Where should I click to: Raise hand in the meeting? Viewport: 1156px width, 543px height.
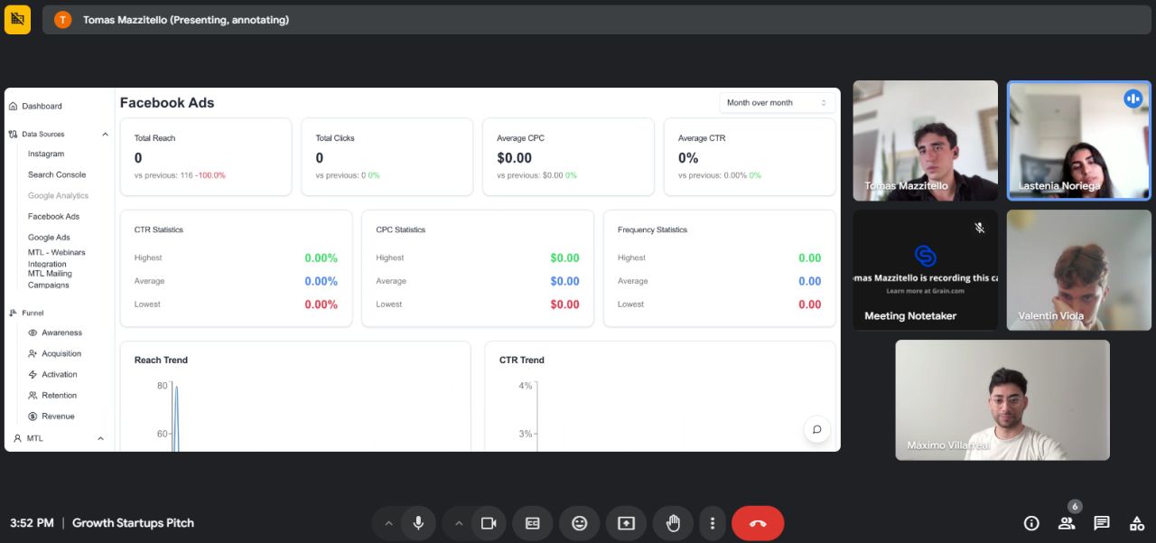pyautogui.click(x=673, y=523)
